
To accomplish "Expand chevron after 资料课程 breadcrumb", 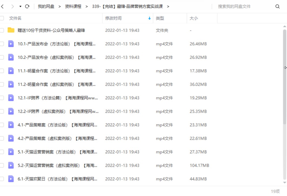I will pos(86,6).
